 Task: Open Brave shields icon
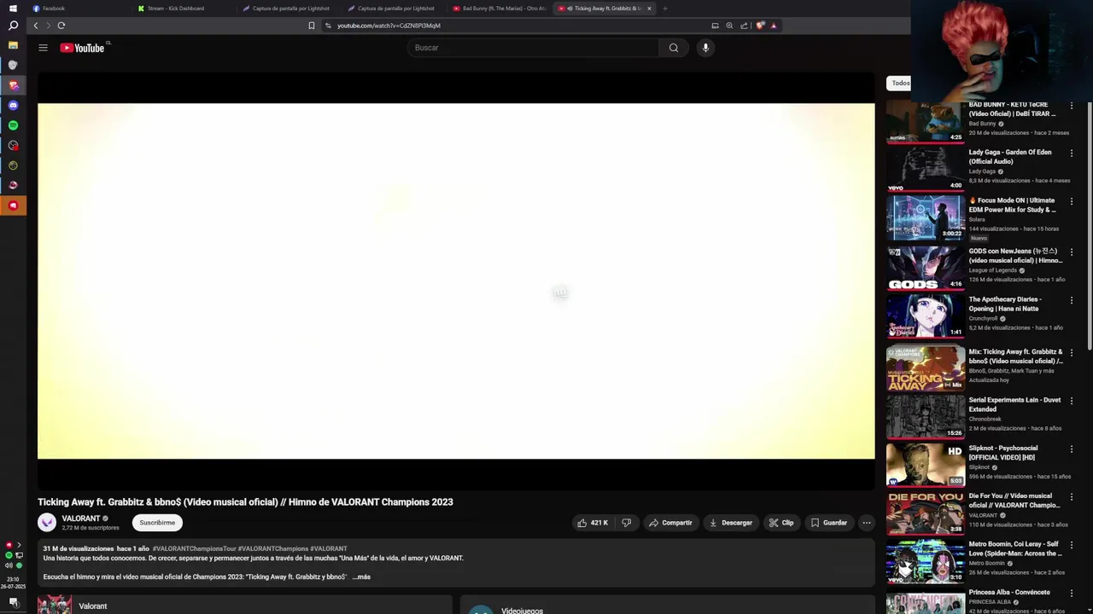click(759, 26)
